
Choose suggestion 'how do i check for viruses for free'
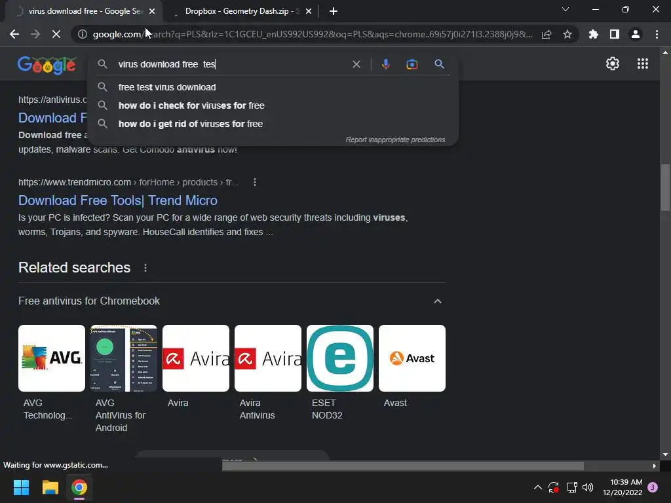click(273, 105)
